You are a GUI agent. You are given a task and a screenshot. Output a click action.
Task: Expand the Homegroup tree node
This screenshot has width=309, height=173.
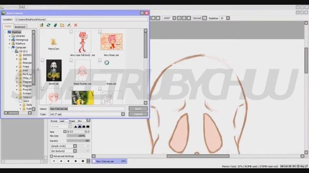pos(10,40)
